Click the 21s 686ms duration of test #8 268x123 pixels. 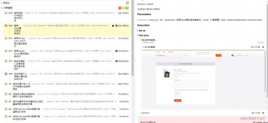coord(123,94)
